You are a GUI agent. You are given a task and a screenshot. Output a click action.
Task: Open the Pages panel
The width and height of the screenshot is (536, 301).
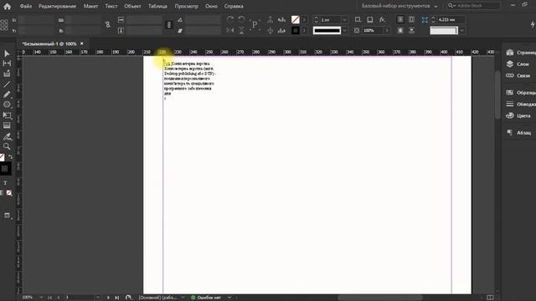click(521, 52)
